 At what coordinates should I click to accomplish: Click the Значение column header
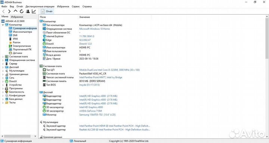(x=84, y=17)
